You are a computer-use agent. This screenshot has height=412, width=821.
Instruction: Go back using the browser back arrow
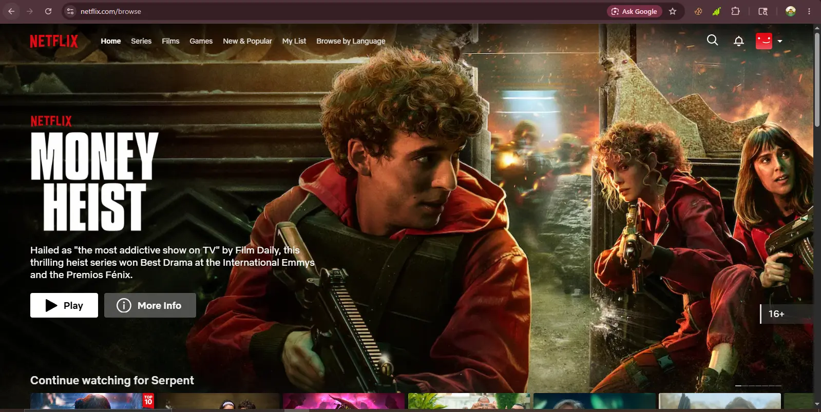pos(11,11)
